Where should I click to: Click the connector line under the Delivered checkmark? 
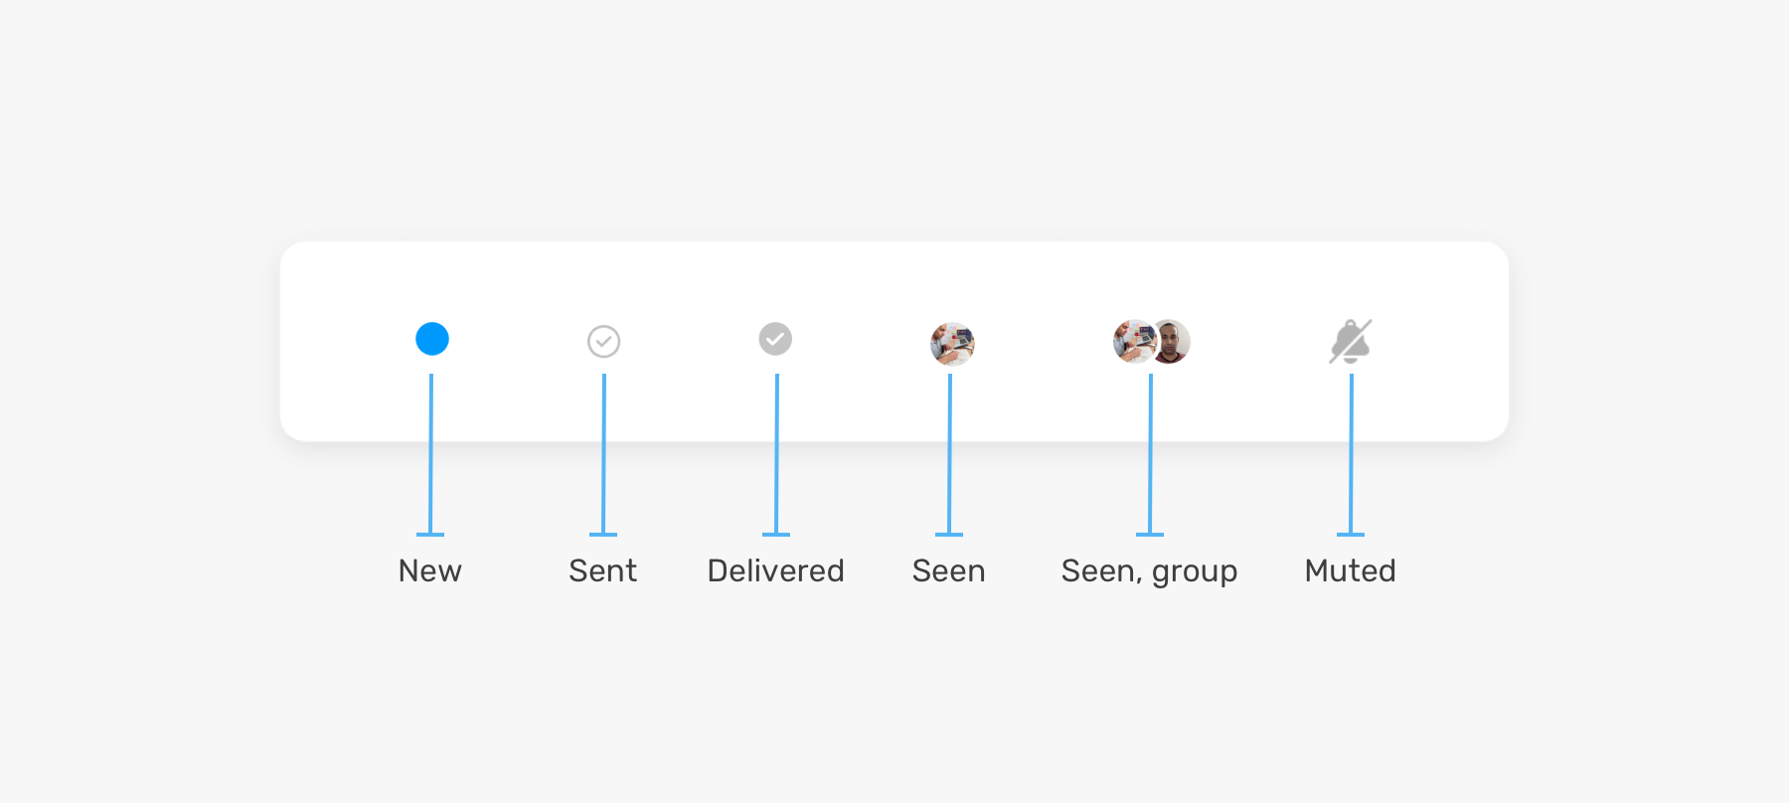coord(776,457)
